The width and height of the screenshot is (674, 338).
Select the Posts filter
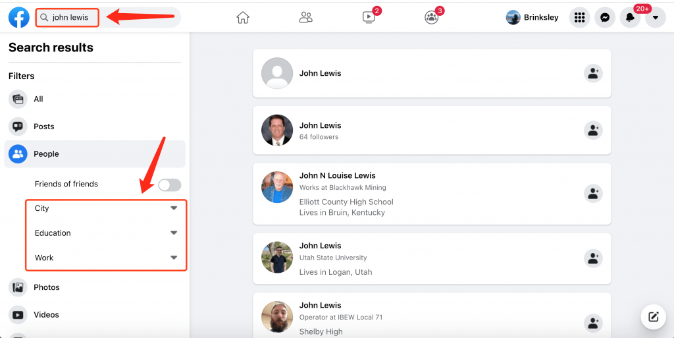click(x=95, y=127)
